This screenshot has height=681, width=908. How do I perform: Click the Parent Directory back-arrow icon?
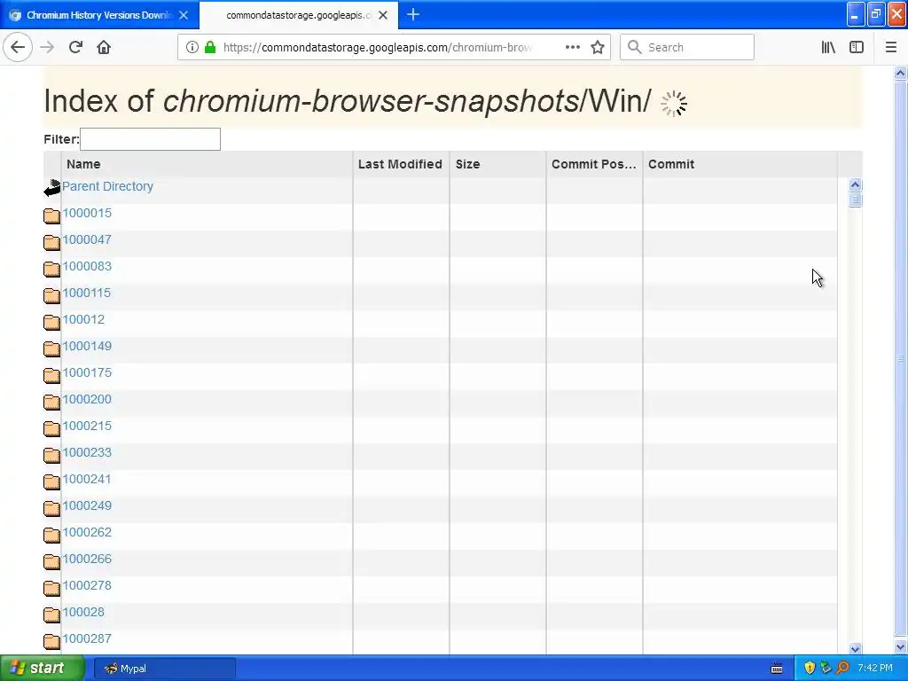[52, 188]
